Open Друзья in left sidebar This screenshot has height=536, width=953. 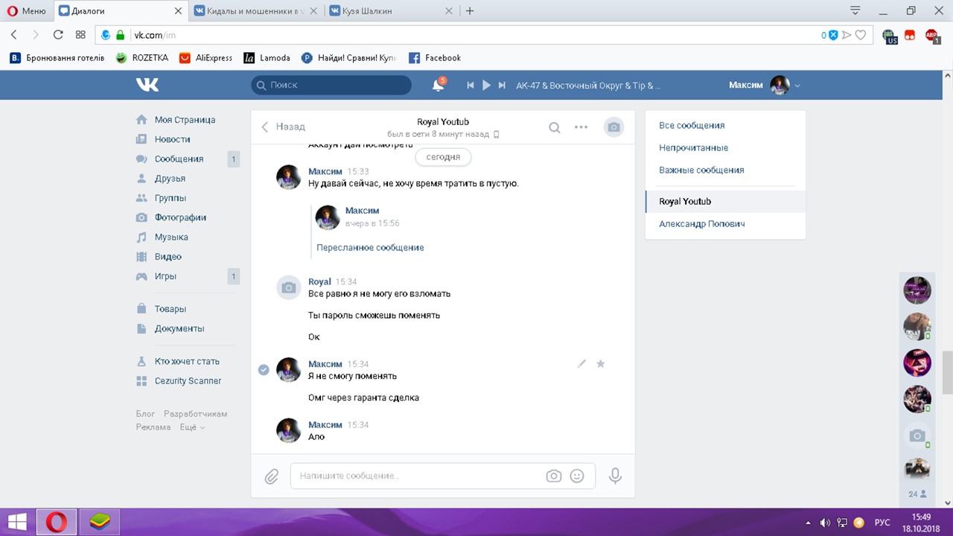[x=170, y=179]
